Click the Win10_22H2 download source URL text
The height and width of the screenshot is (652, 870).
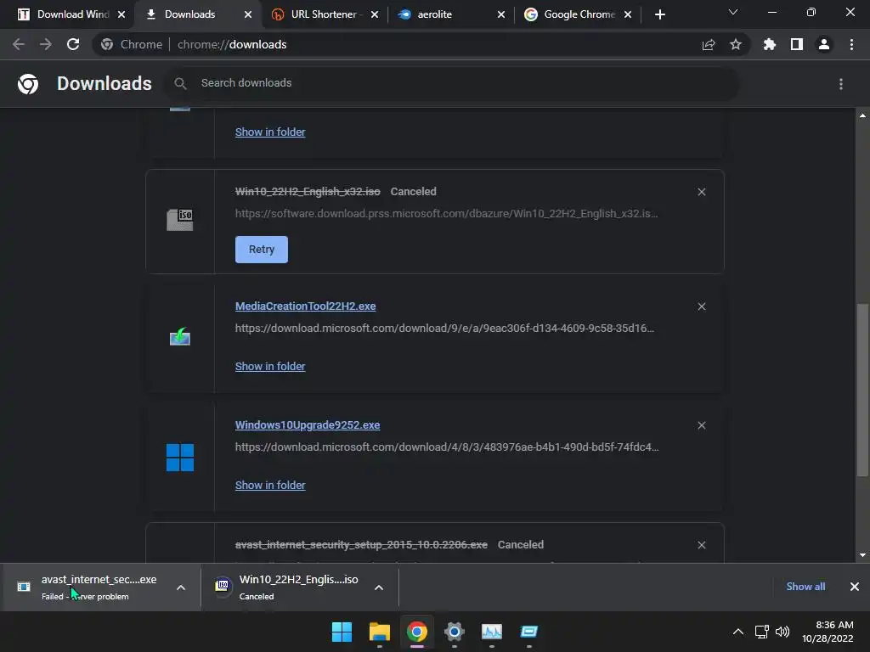(447, 213)
